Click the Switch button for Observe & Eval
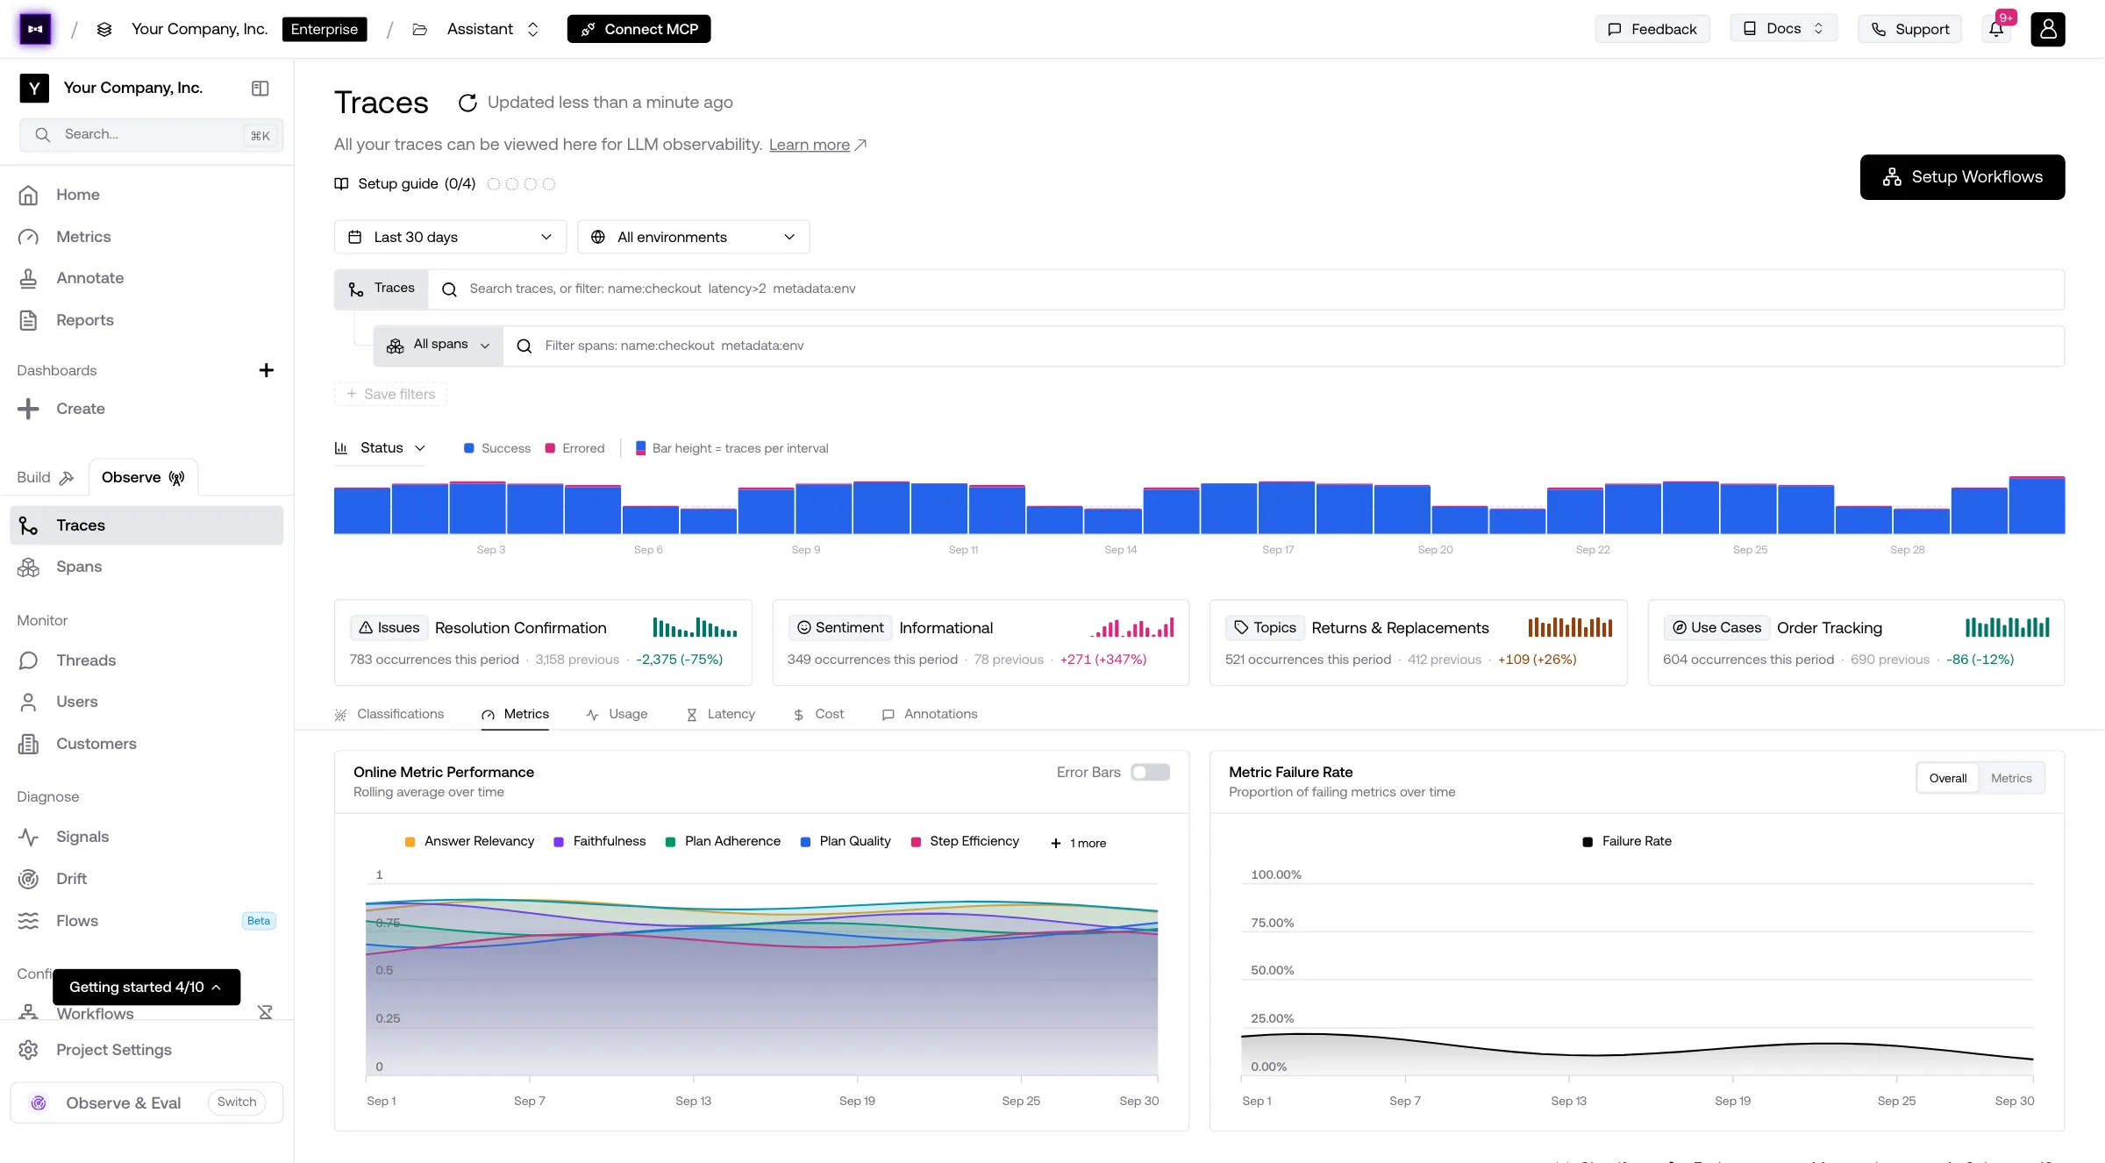Image resolution: width=2105 pixels, height=1163 pixels. tap(237, 1102)
